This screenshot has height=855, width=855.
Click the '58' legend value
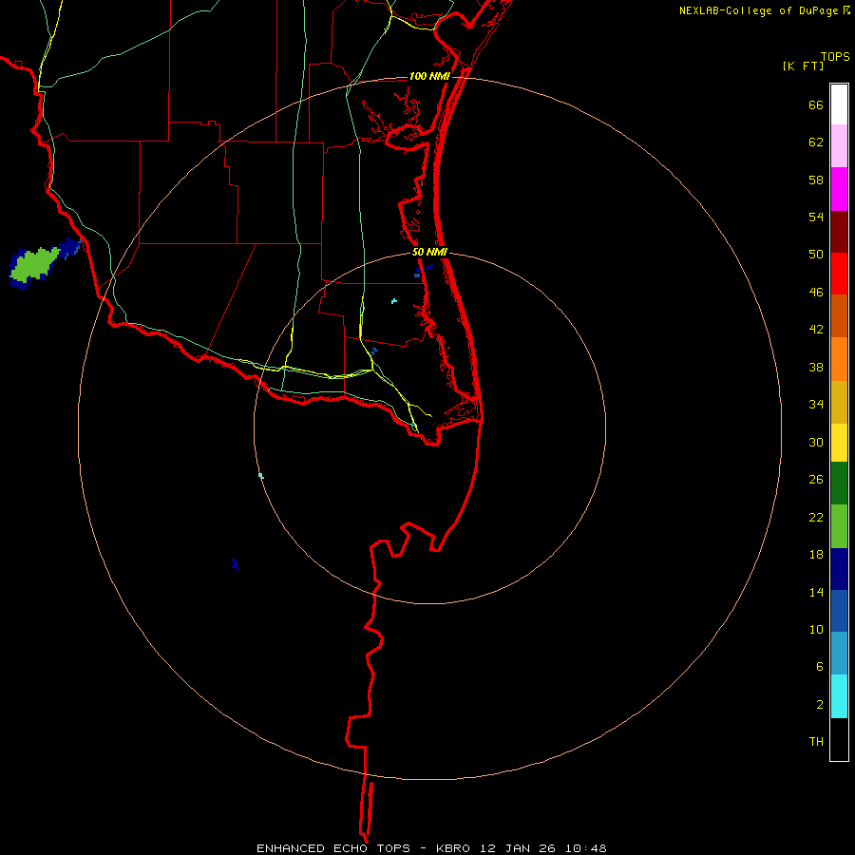(816, 180)
